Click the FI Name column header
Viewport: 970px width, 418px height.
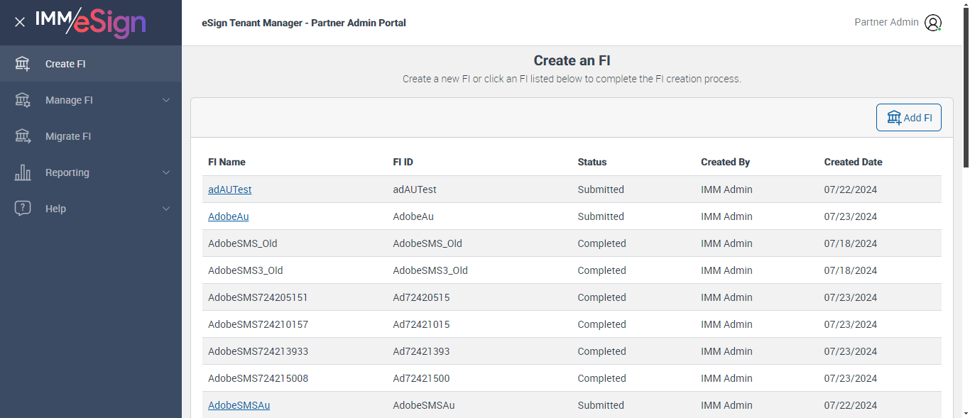click(x=227, y=162)
